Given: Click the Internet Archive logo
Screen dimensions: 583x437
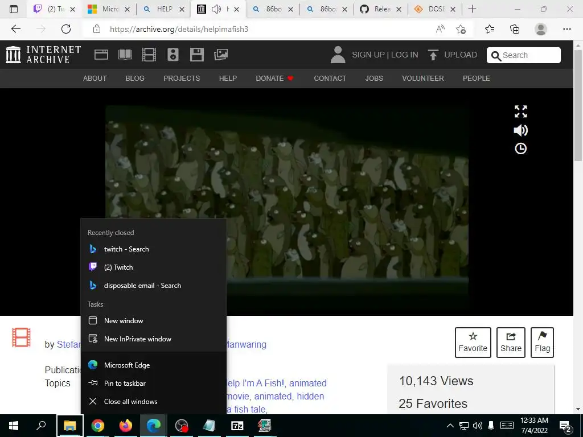Looking at the screenshot, I should coord(43,55).
